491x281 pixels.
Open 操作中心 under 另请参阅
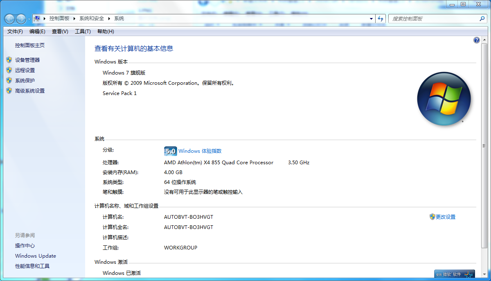tap(25, 246)
